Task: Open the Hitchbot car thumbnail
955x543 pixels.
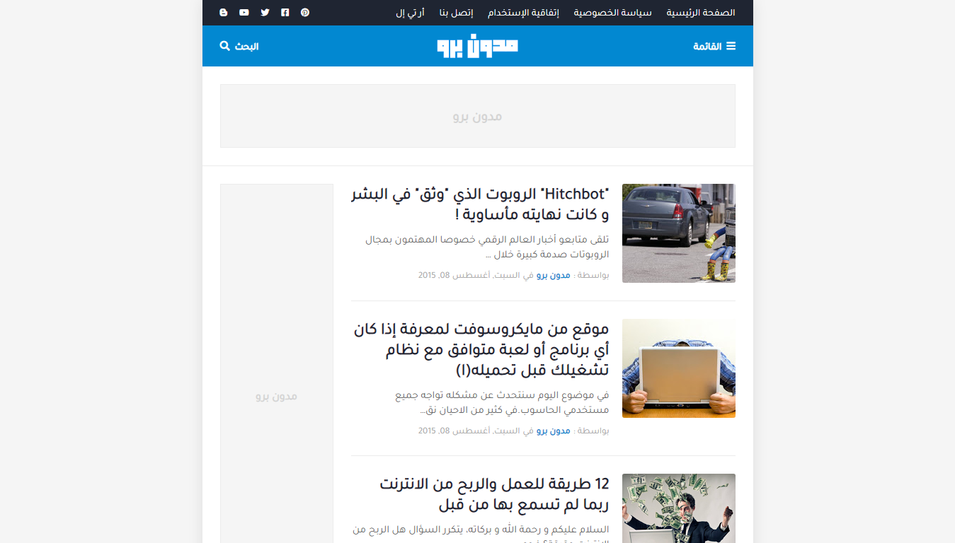Action: click(679, 233)
